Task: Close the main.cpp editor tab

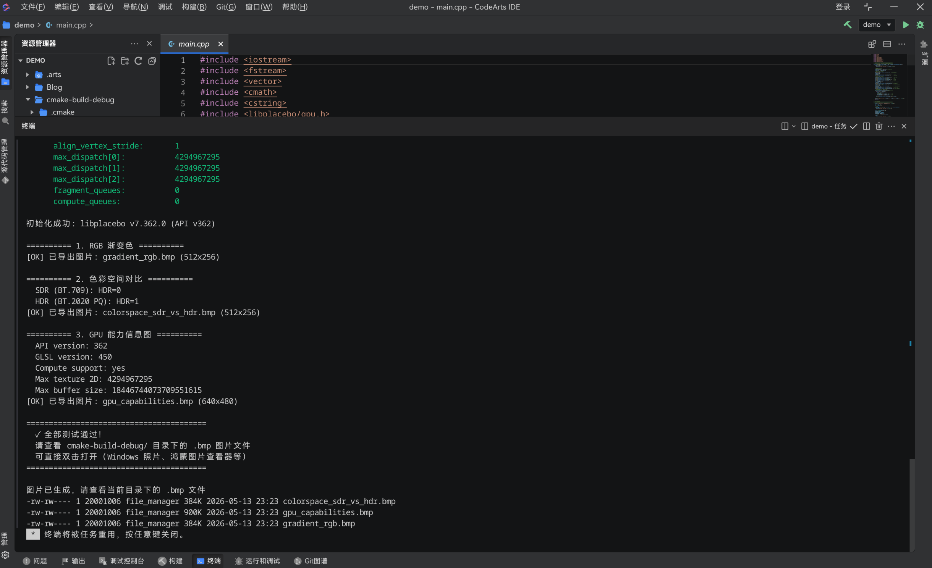Action: click(220, 44)
